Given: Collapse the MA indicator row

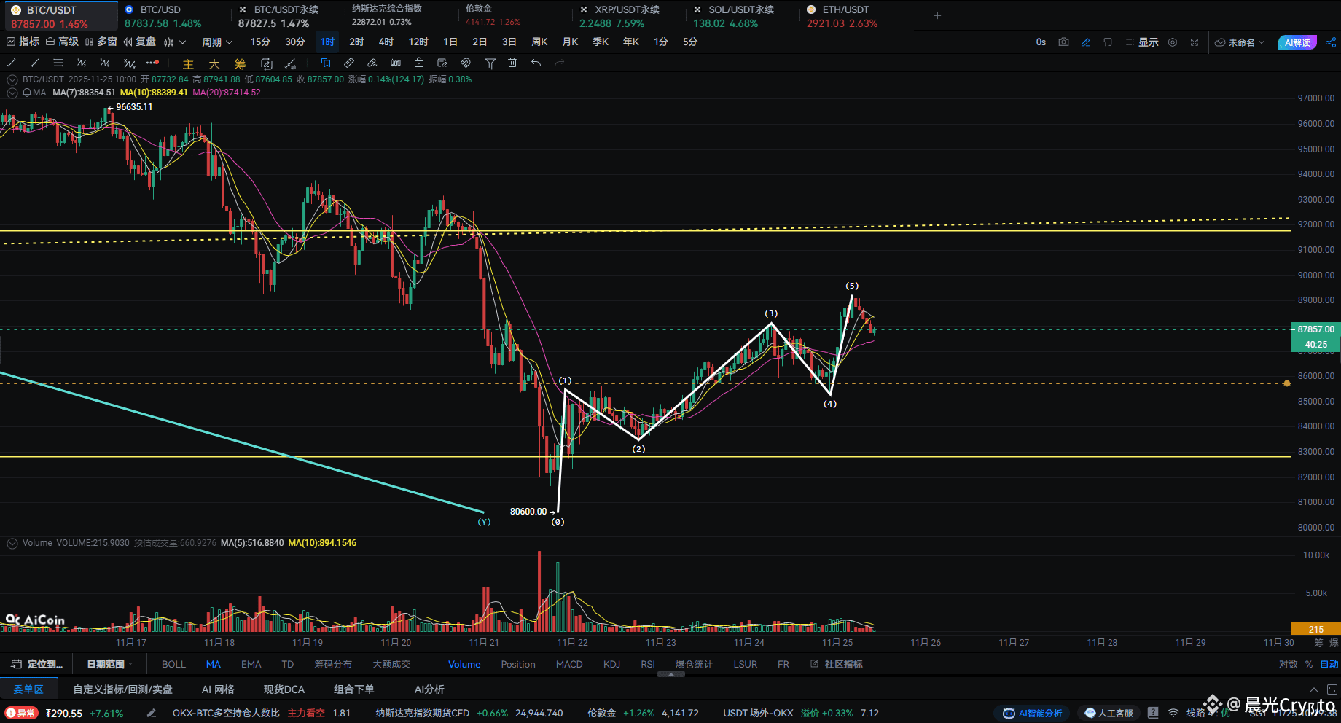Looking at the screenshot, I should click(x=12, y=93).
